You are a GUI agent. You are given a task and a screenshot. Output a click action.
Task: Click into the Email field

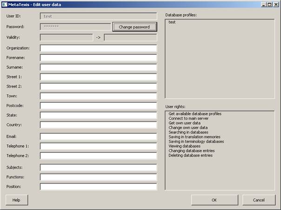pyautogui.click(x=98, y=137)
